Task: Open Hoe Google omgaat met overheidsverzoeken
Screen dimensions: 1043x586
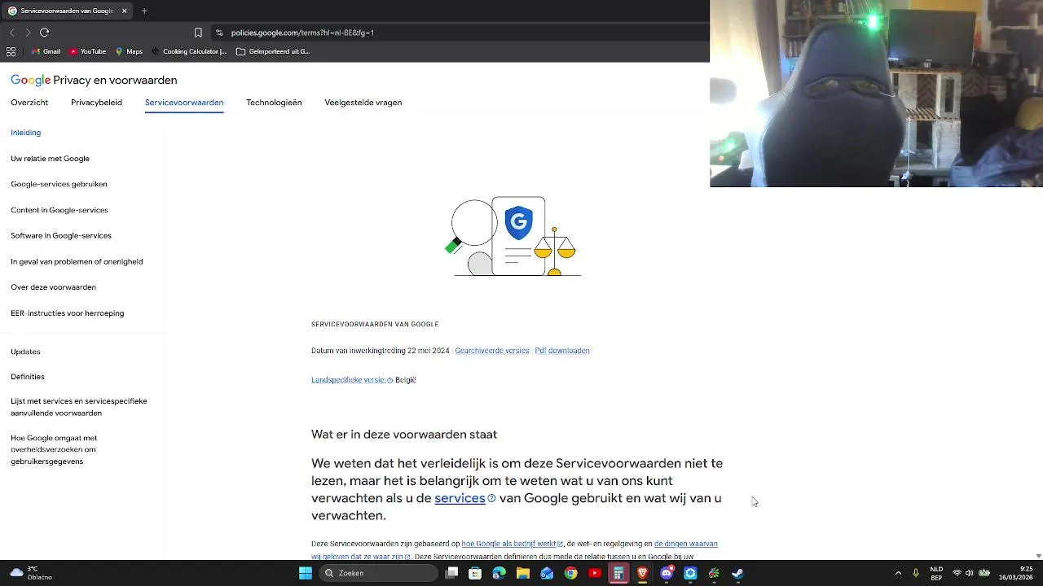Action: click(54, 449)
